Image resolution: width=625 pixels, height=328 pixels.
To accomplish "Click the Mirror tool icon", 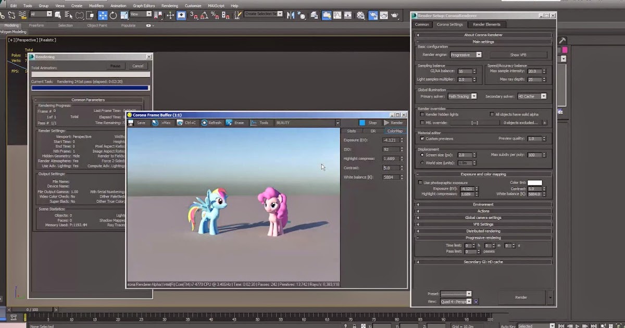I will point(290,16).
